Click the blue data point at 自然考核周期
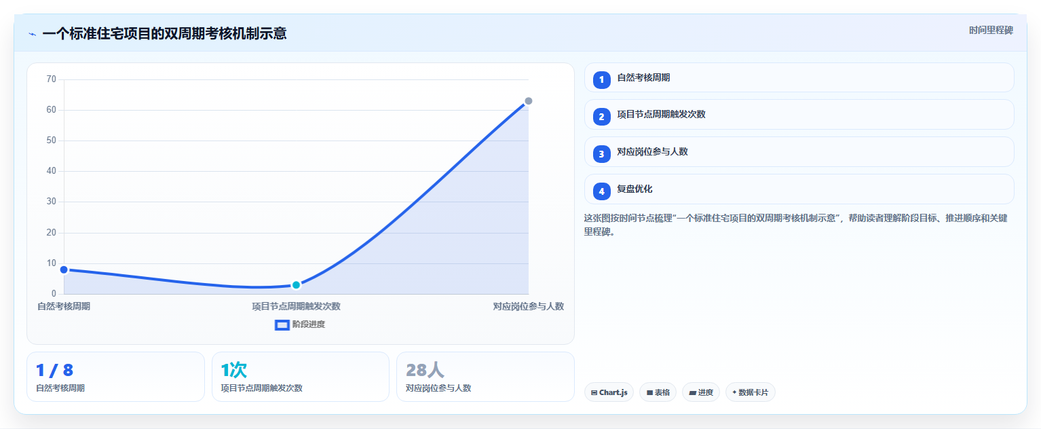Viewport: 1041px width, 429px height. click(x=64, y=269)
